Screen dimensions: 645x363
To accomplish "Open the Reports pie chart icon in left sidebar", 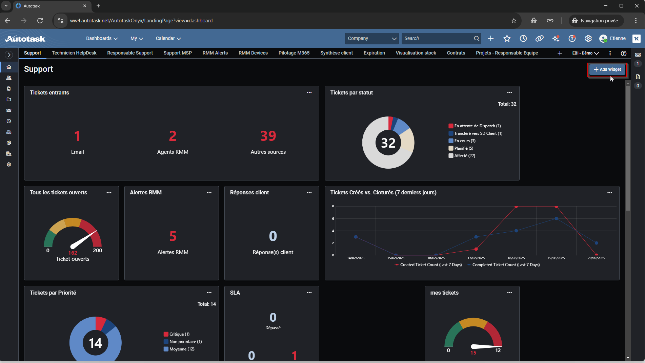I will (x=9, y=143).
